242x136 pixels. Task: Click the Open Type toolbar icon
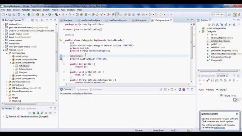click(x=93, y=14)
